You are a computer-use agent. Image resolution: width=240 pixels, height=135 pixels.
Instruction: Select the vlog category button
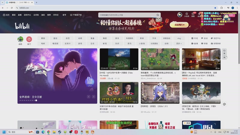(179, 38)
